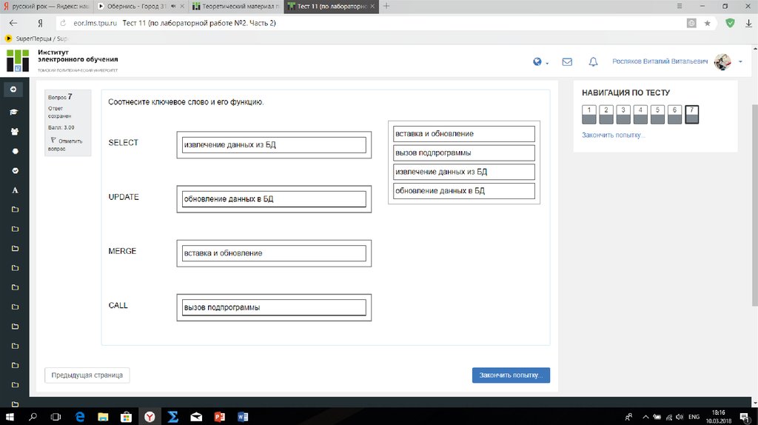Image resolution: width=758 pixels, height=425 pixels.
Task: Click the letter A icon in sidebar
Action: click(x=13, y=190)
